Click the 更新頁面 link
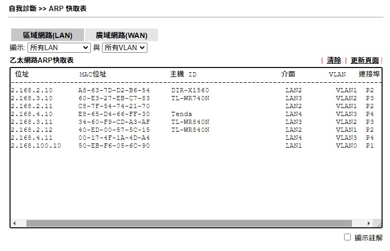The width and height of the screenshot is (390, 251). click(365, 61)
